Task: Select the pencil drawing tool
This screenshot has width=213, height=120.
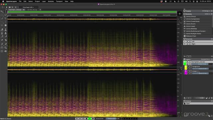Action: [x=2, y=40]
